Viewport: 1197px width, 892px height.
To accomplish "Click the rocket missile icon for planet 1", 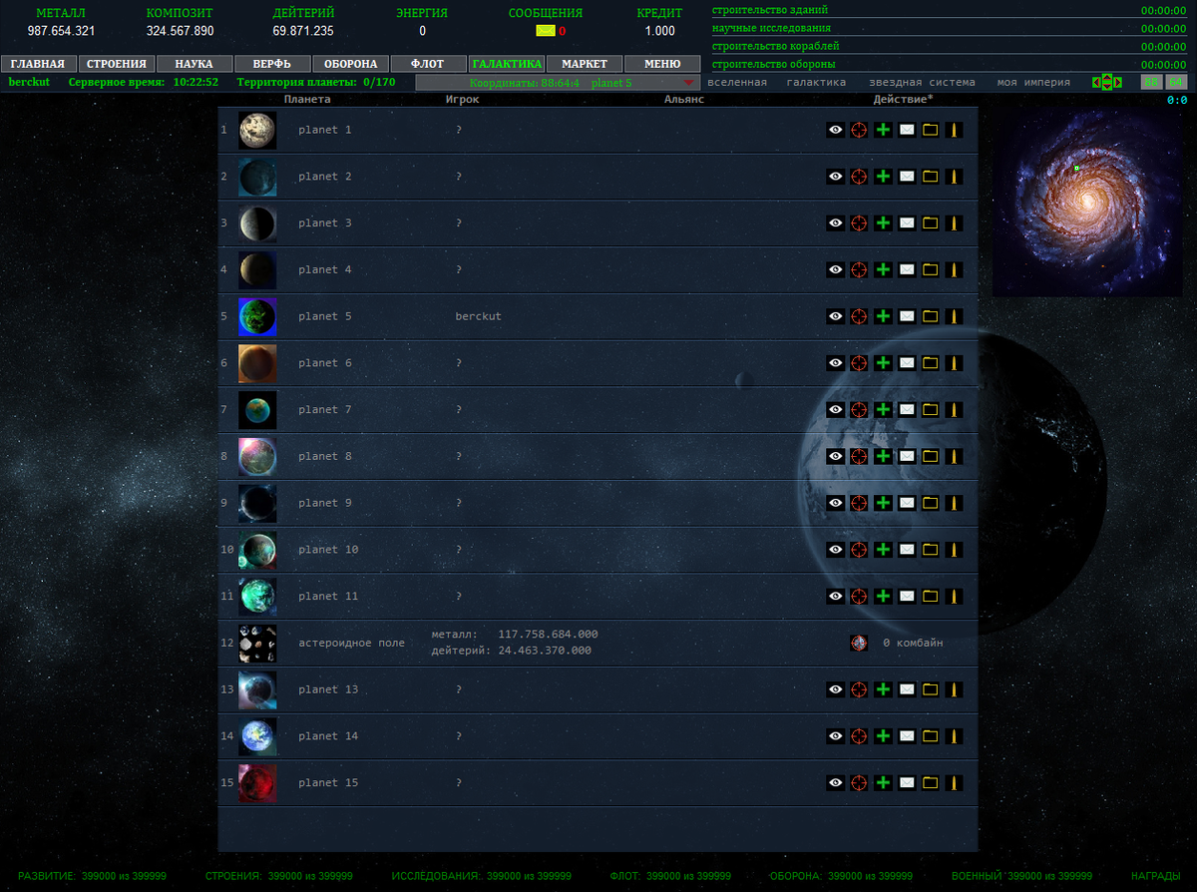I will coord(955,130).
